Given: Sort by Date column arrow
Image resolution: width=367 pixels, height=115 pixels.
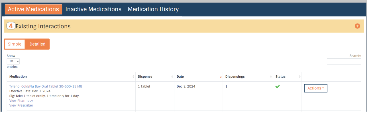Looking at the screenshot, I should point(221,77).
